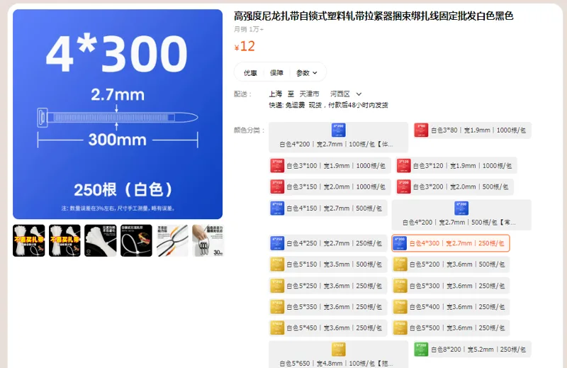View the fourth thumbnail with looped cable tie

136,240
